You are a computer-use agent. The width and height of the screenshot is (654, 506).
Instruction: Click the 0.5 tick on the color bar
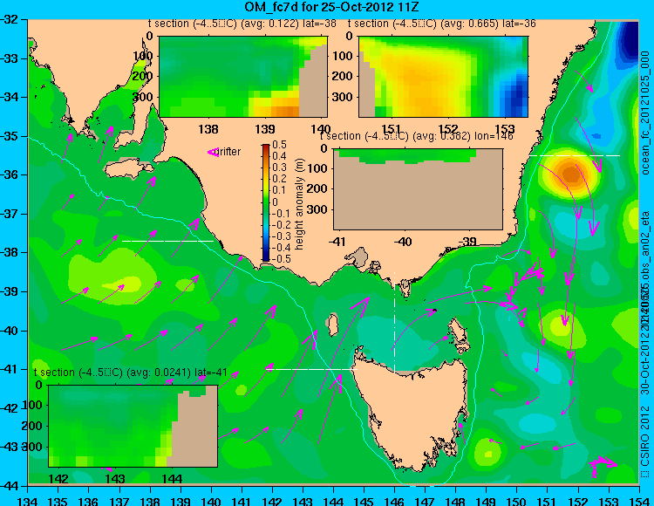(279, 145)
